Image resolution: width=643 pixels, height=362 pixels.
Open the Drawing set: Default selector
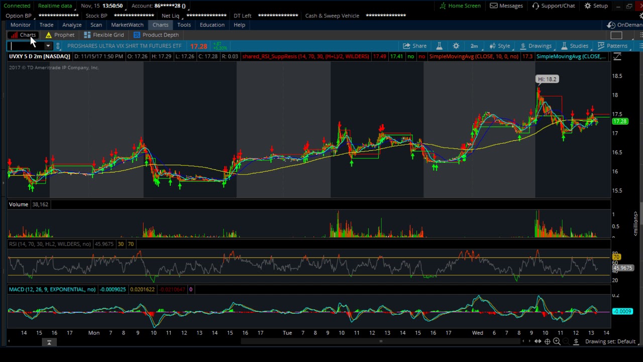coord(610,341)
